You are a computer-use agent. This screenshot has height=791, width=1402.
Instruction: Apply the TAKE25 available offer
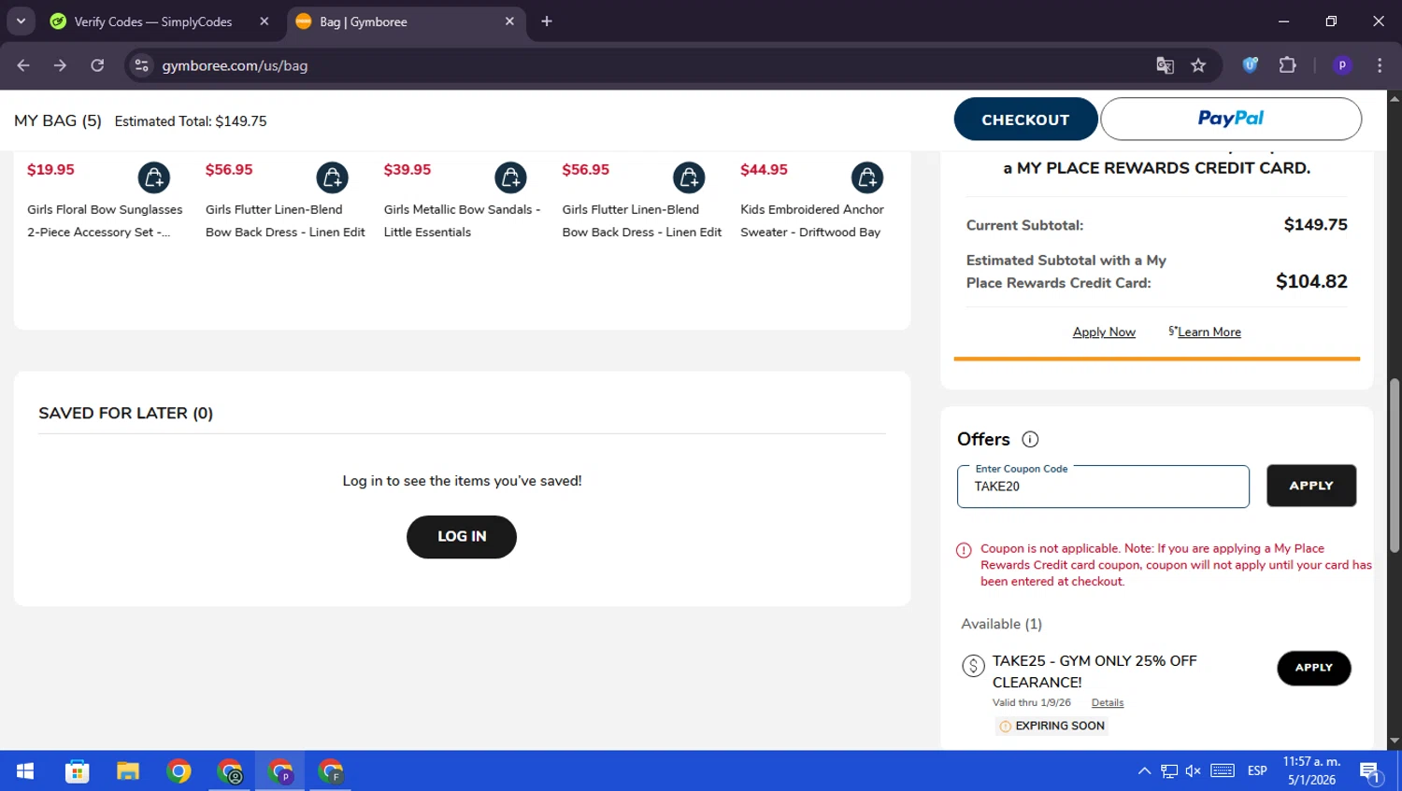point(1313,668)
